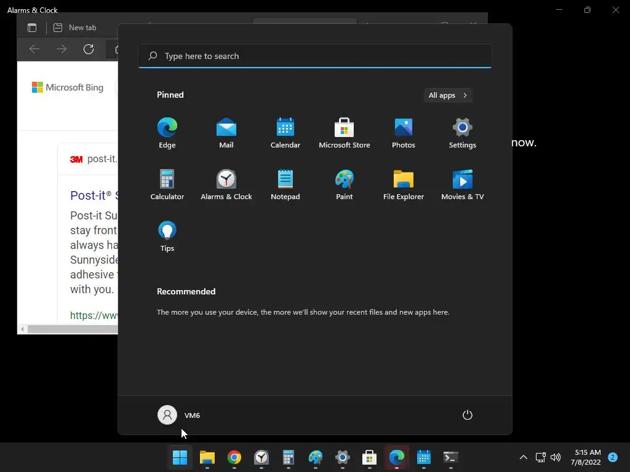Open Paint from the taskbar
630x472 pixels.
316,457
